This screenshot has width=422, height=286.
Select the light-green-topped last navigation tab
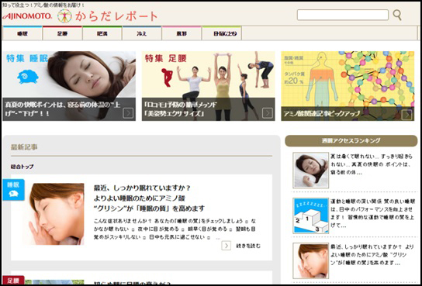pyautogui.click(x=222, y=33)
